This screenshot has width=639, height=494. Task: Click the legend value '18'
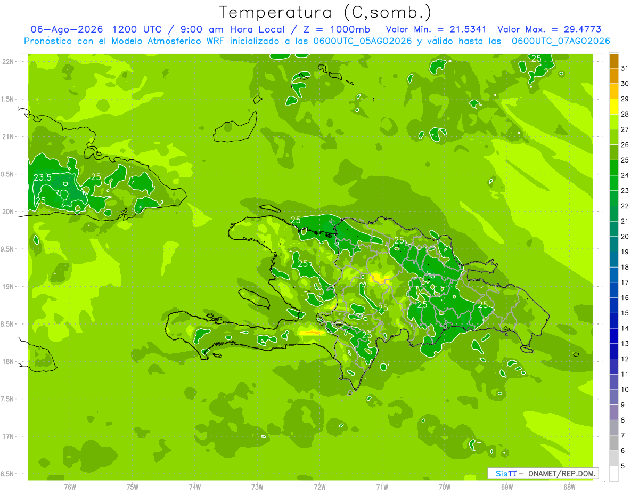625,267
